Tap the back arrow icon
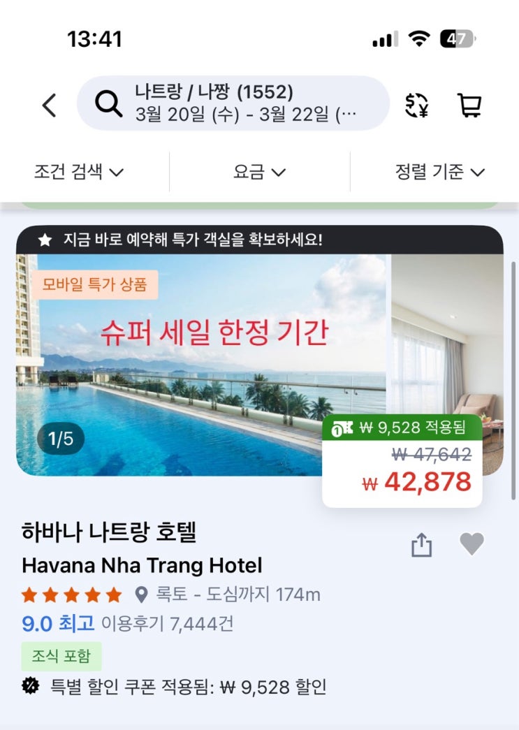Viewport: 519px width, 730px height. [x=50, y=105]
